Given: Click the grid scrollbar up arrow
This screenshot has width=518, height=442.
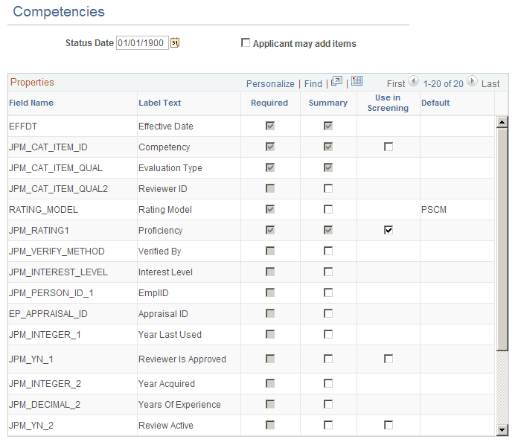Looking at the screenshot, I should tap(502, 122).
